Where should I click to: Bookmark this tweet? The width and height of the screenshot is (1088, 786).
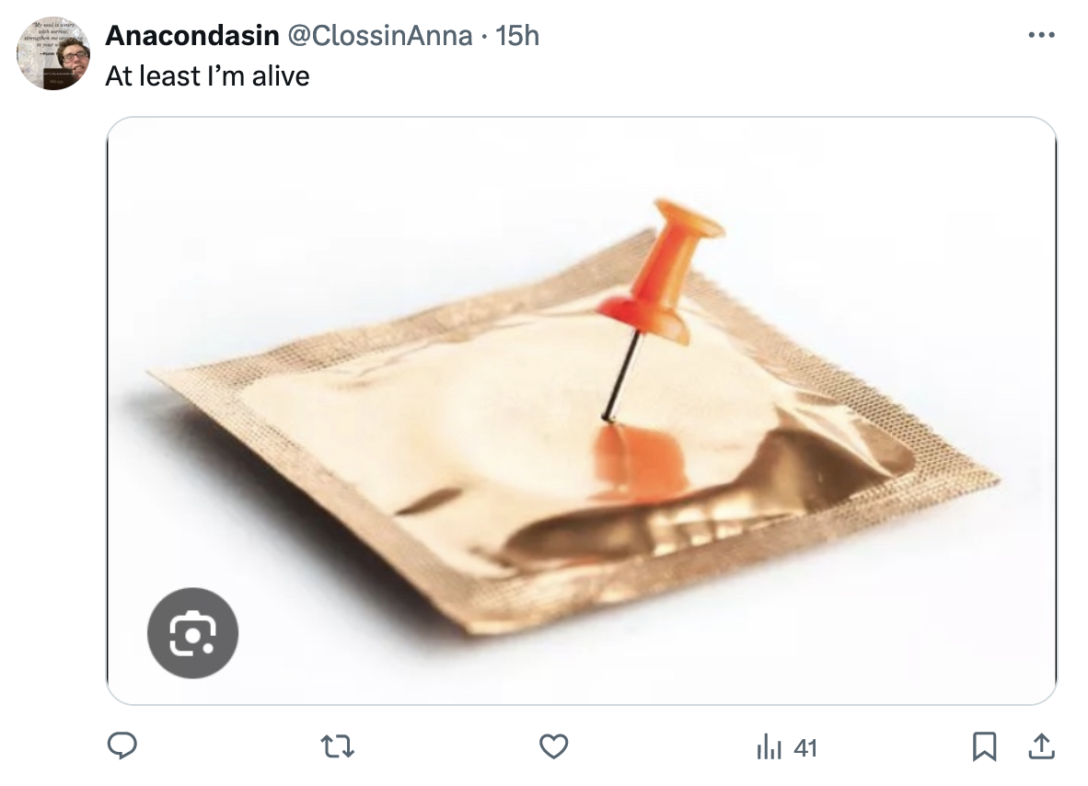985,746
